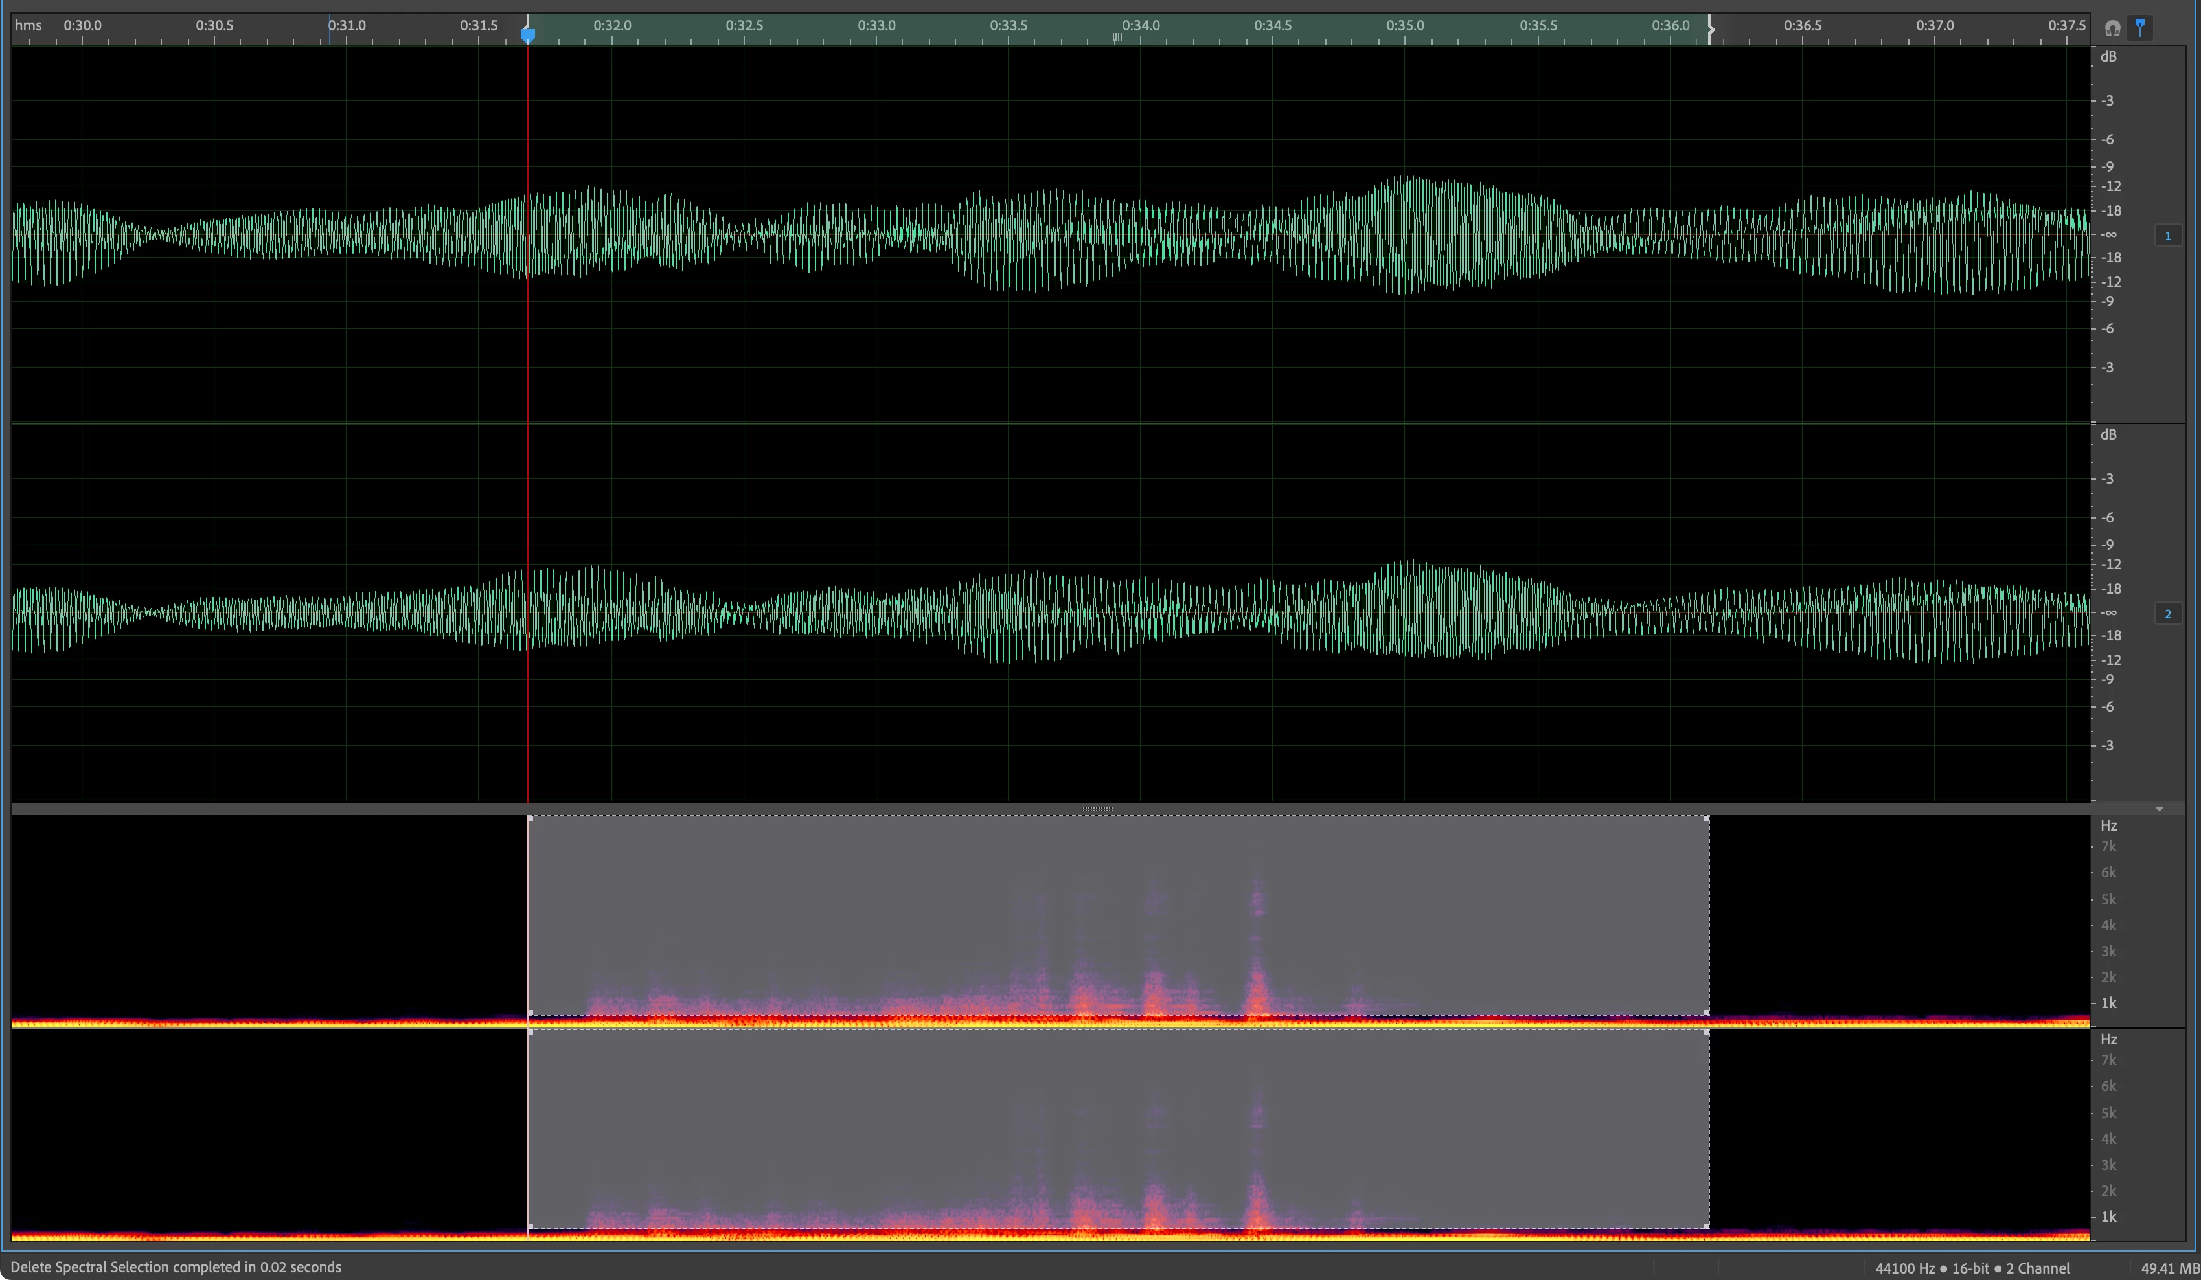Click the 1k label in lower spectral scale
This screenshot has width=2201, height=1280.
point(2108,1217)
